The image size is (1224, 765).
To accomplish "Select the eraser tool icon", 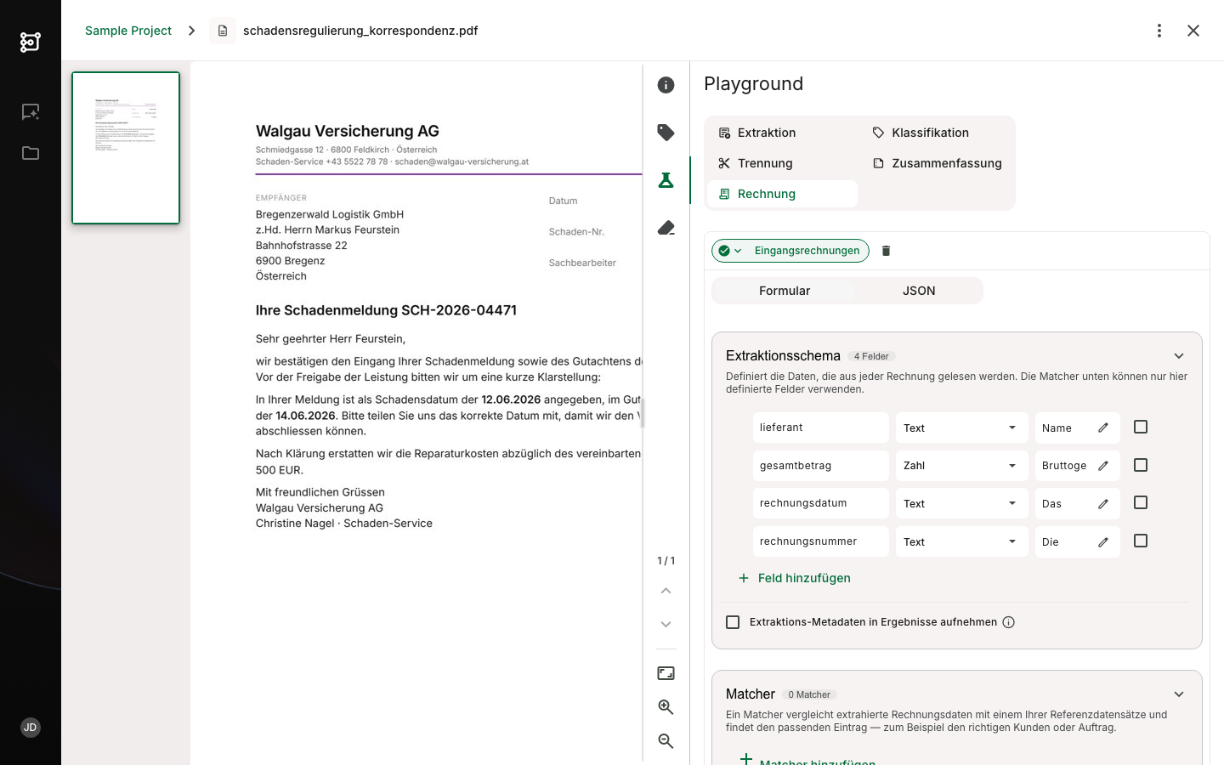I will 666,228.
